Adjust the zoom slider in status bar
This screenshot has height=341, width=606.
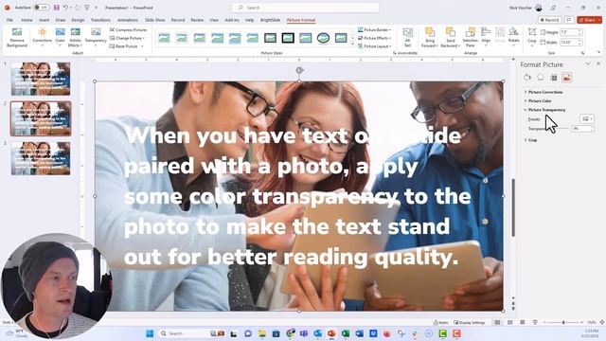563,322
